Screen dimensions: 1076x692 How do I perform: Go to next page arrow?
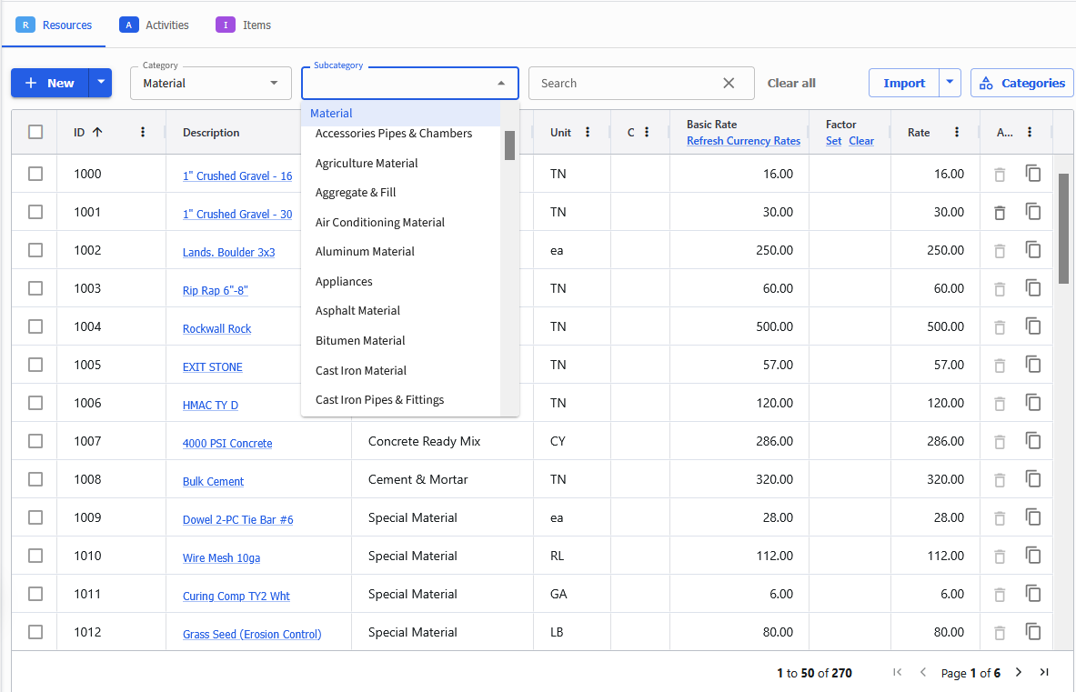pos(1019,672)
